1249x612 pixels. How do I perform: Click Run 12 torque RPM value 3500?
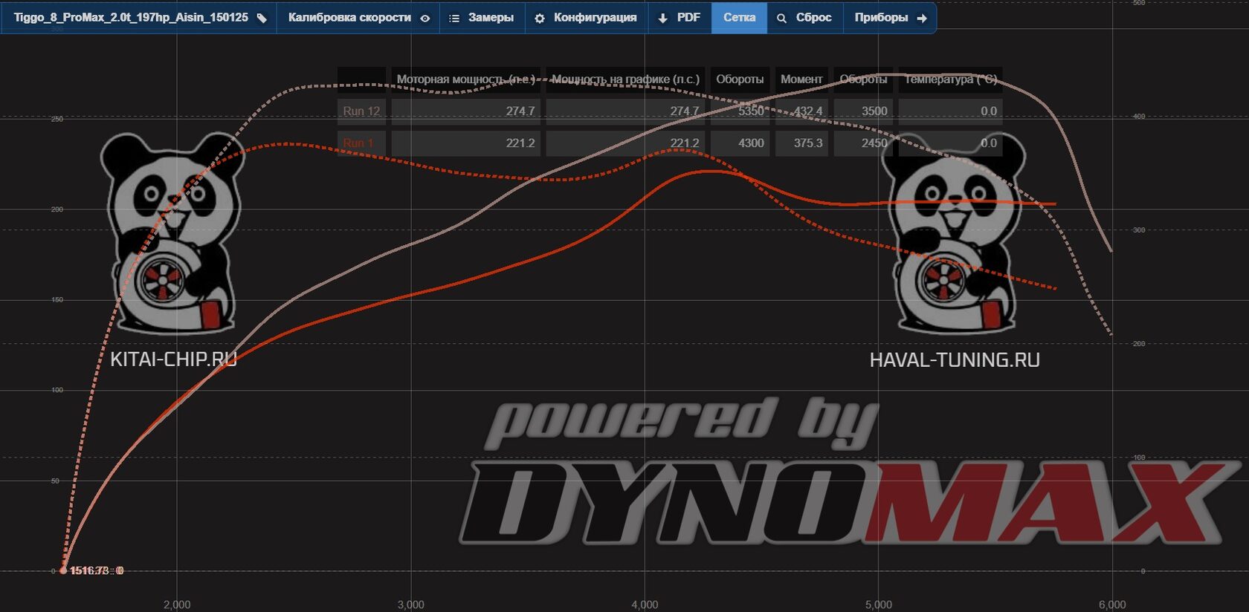863,111
